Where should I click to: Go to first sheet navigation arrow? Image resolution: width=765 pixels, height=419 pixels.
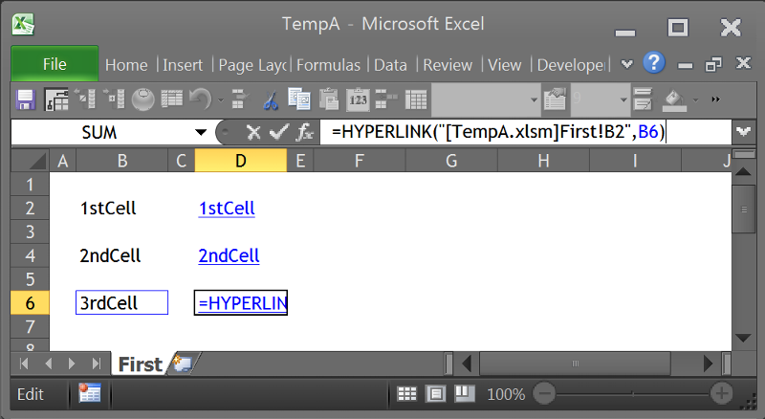(x=23, y=364)
